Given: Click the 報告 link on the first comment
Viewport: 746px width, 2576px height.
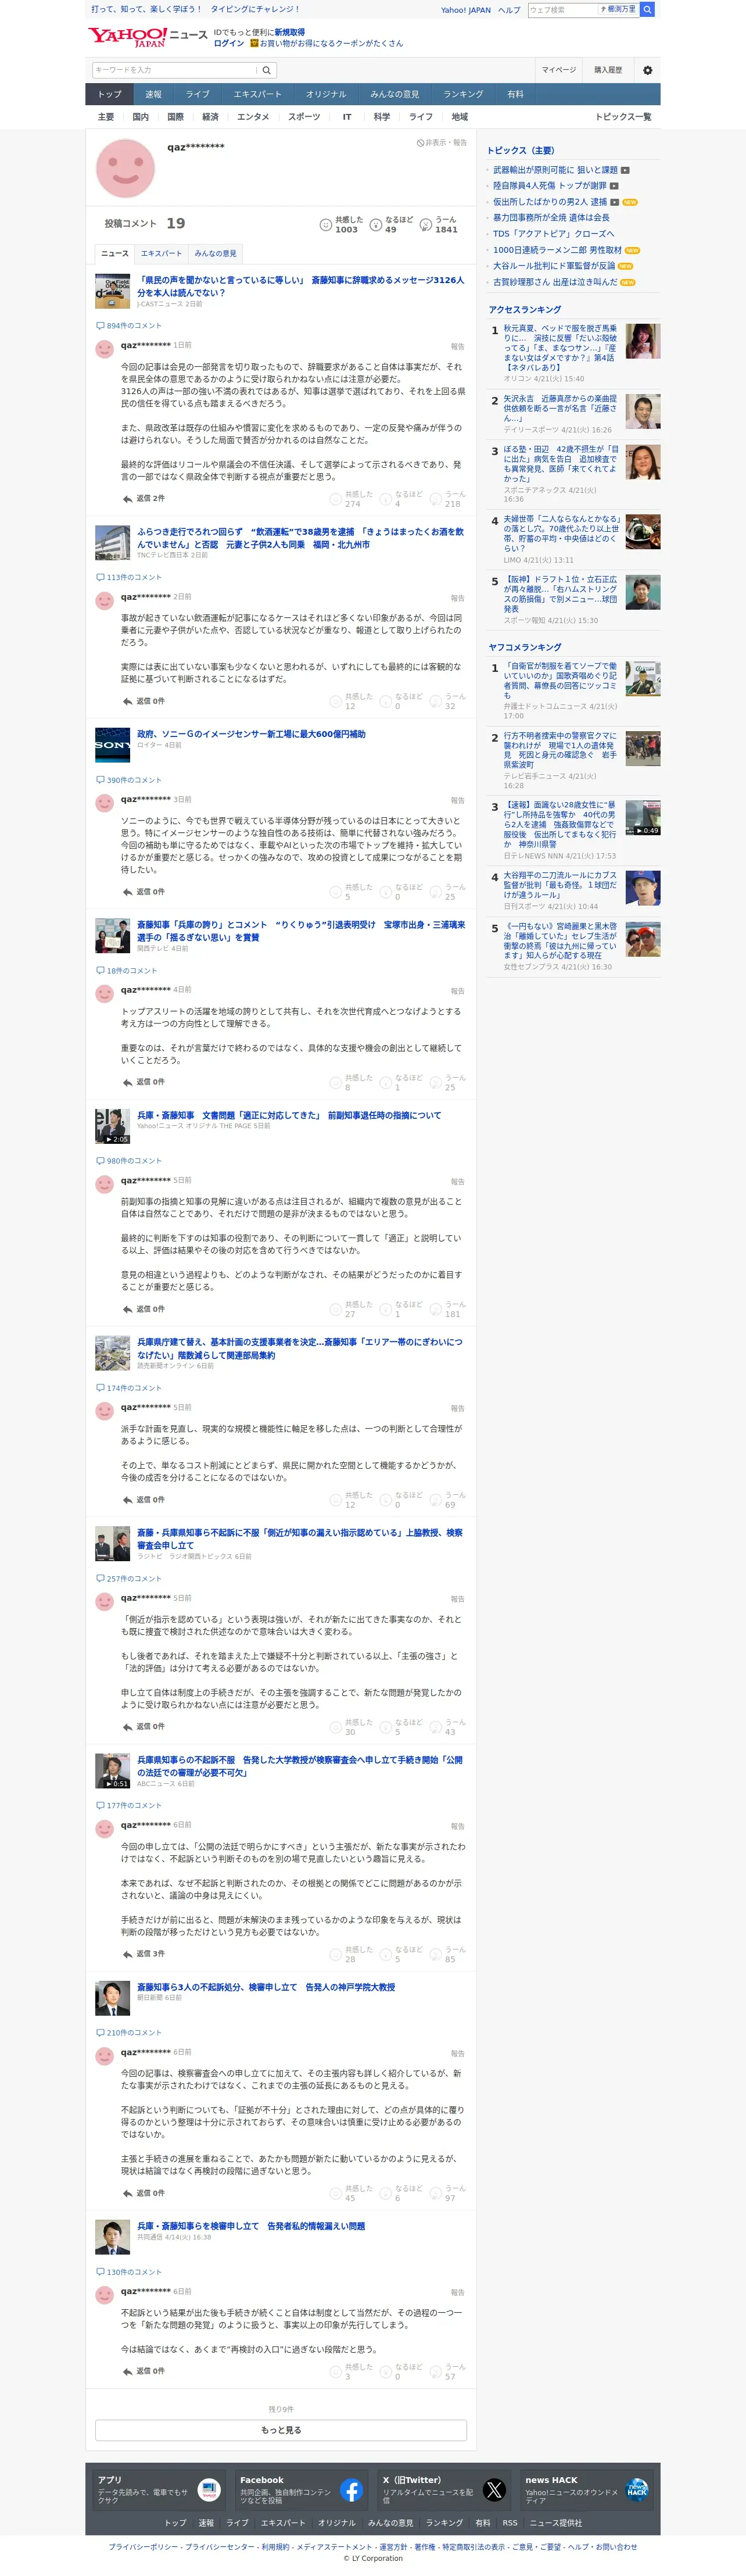Looking at the screenshot, I should pos(458,346).
